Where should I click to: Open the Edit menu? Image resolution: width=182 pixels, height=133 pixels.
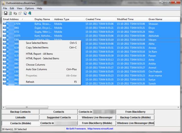pyautogui.click(x=12, y=8)
